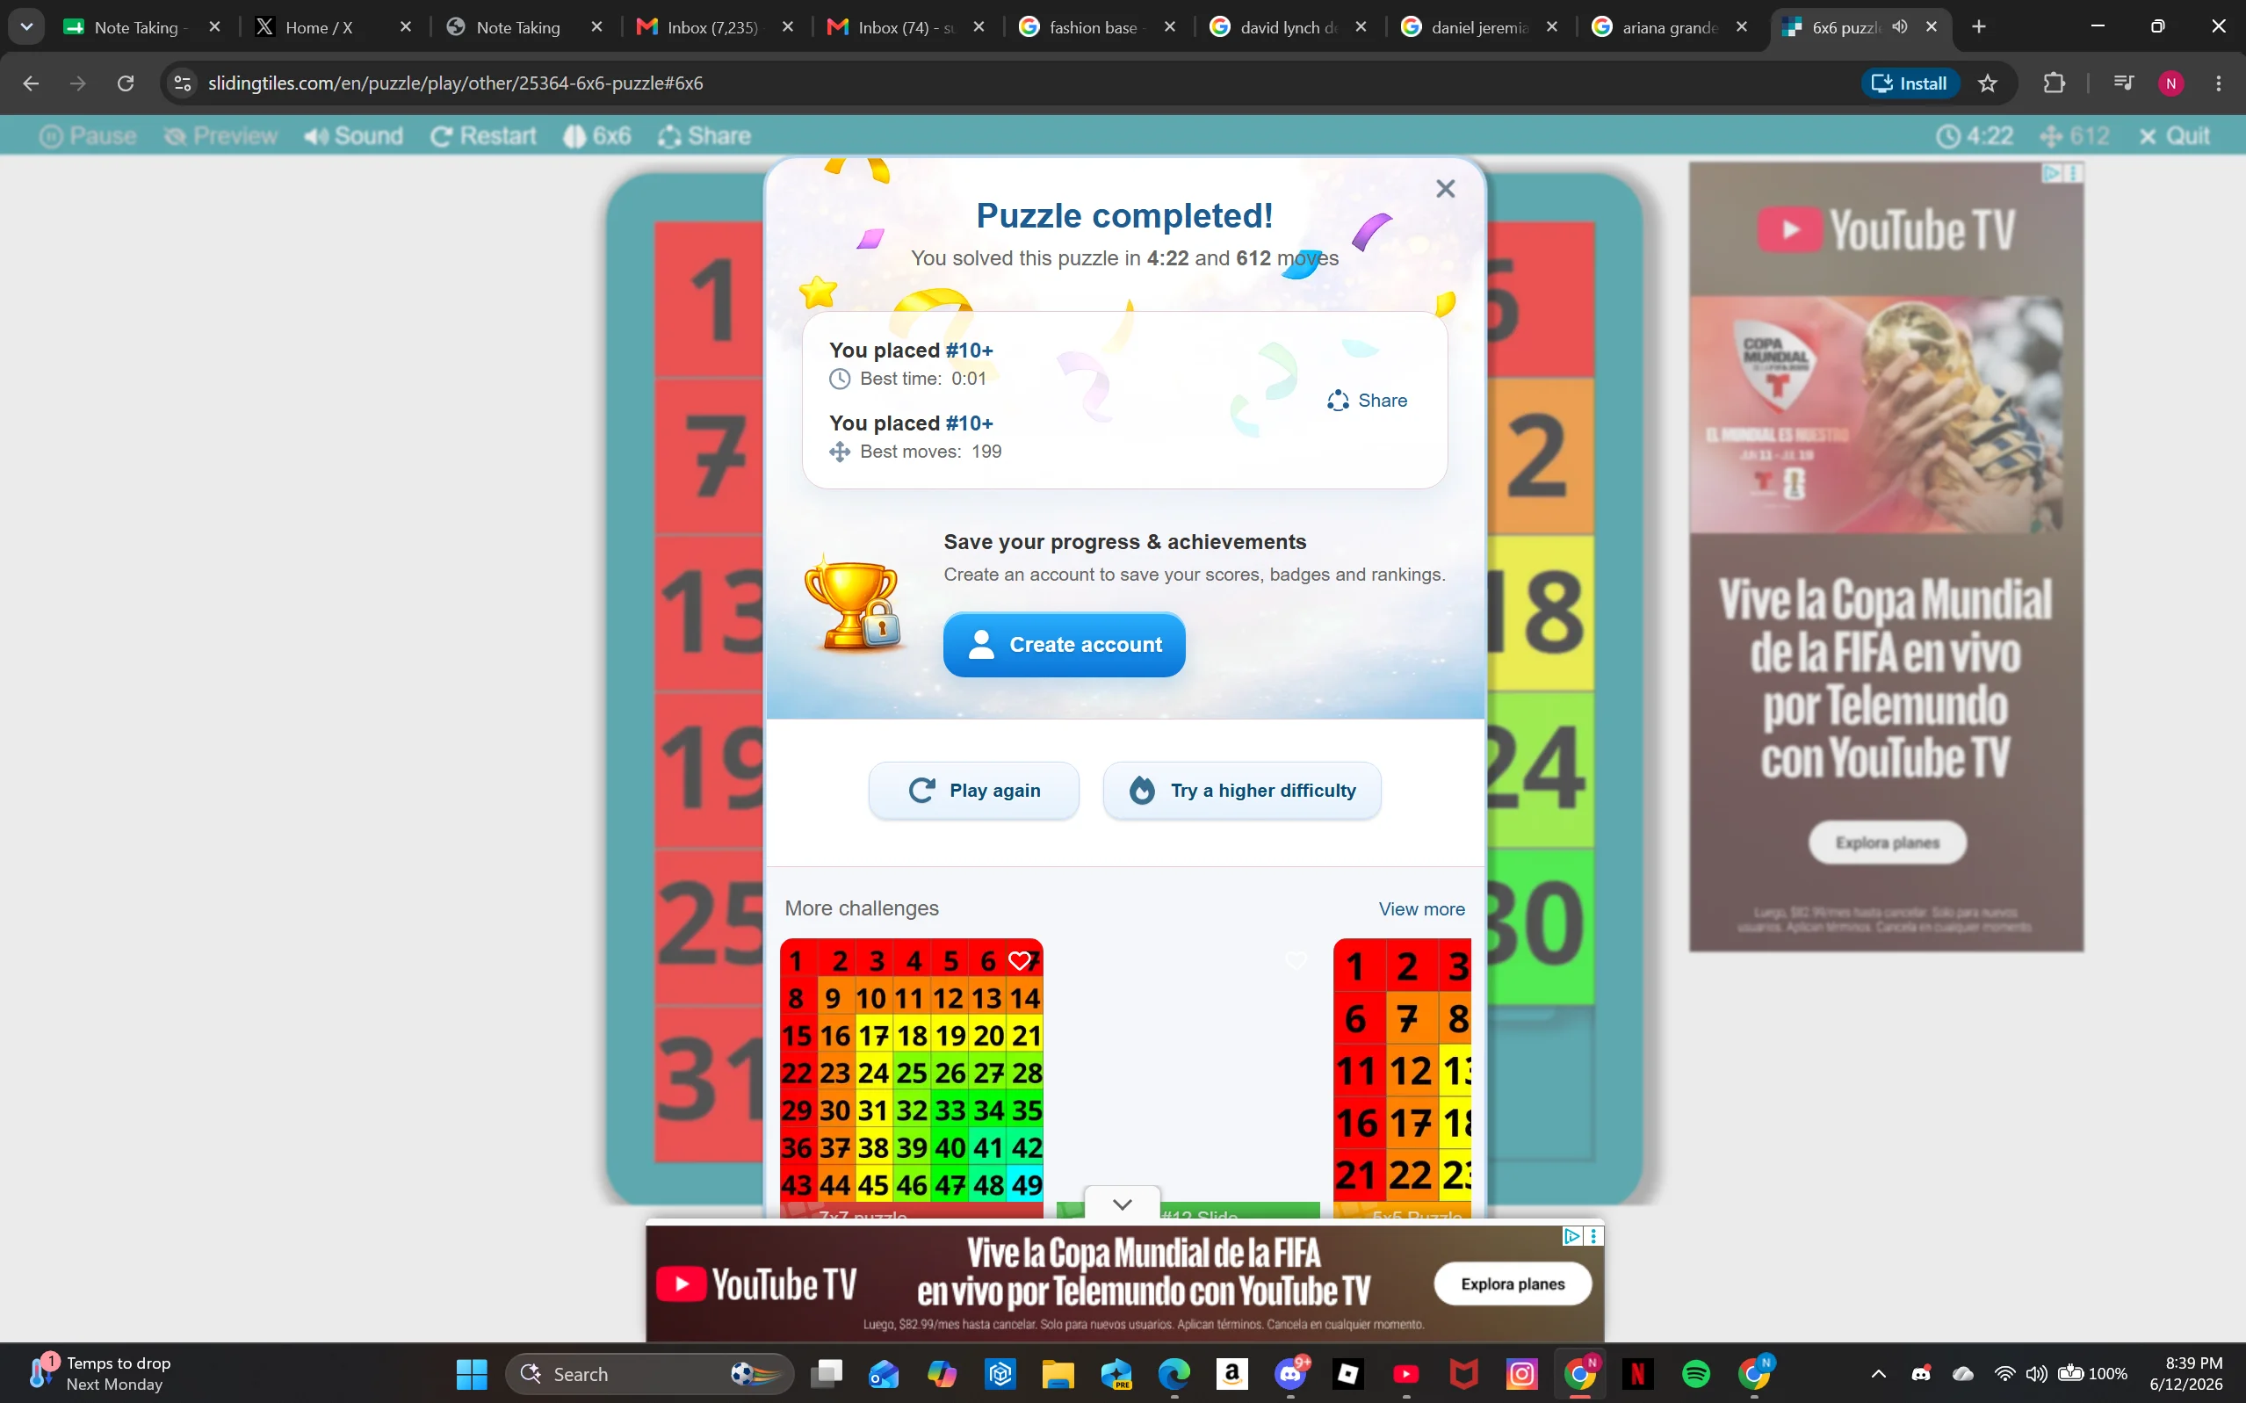The height and width of the screenshot is (1403, 2246).
Task: Click Explora planes in the bottom banner ad
Action: pyautogui.click(x=1513, y=1284)
